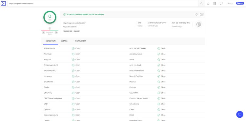The width and height of the screenshot is (246, 121).
Task: Select the BADWARE.INFO vendor name
Action: coord(50,71)
